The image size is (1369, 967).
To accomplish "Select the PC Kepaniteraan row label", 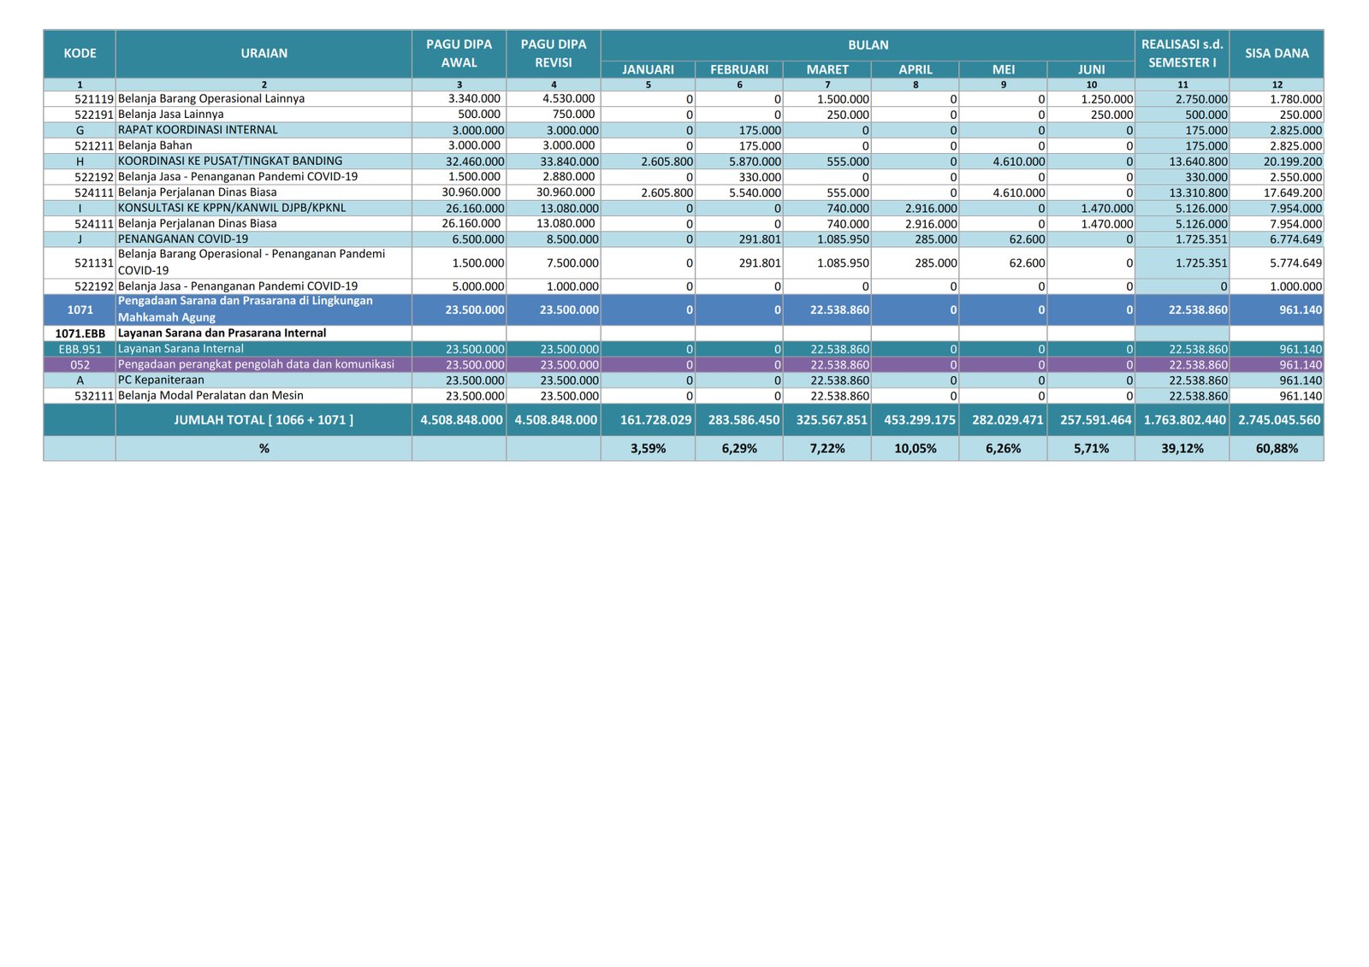I will coord(161,380).
